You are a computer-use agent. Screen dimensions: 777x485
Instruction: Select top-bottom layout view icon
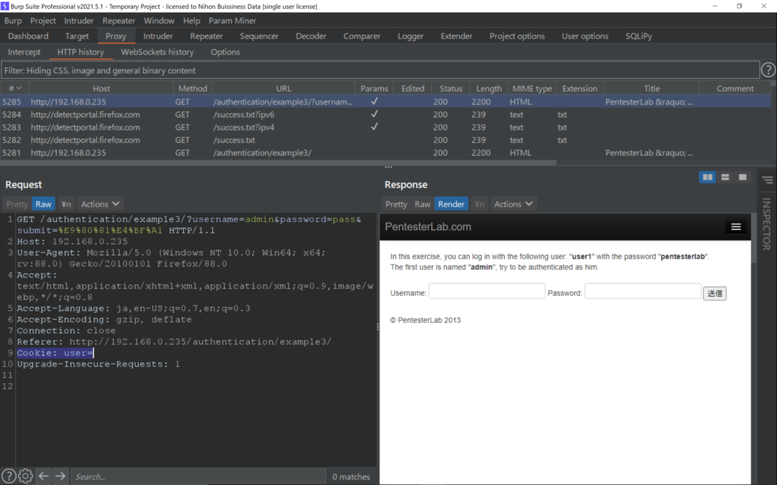(725, 177)
